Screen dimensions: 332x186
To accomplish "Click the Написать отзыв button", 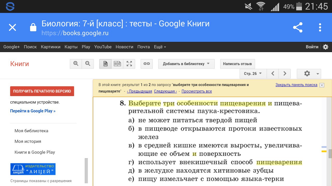I will pos(237,64).
